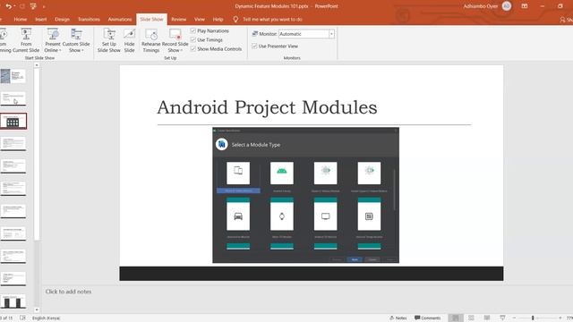
Task: Select first slide thumbnail in panel
Action: [x=13, y=76]
